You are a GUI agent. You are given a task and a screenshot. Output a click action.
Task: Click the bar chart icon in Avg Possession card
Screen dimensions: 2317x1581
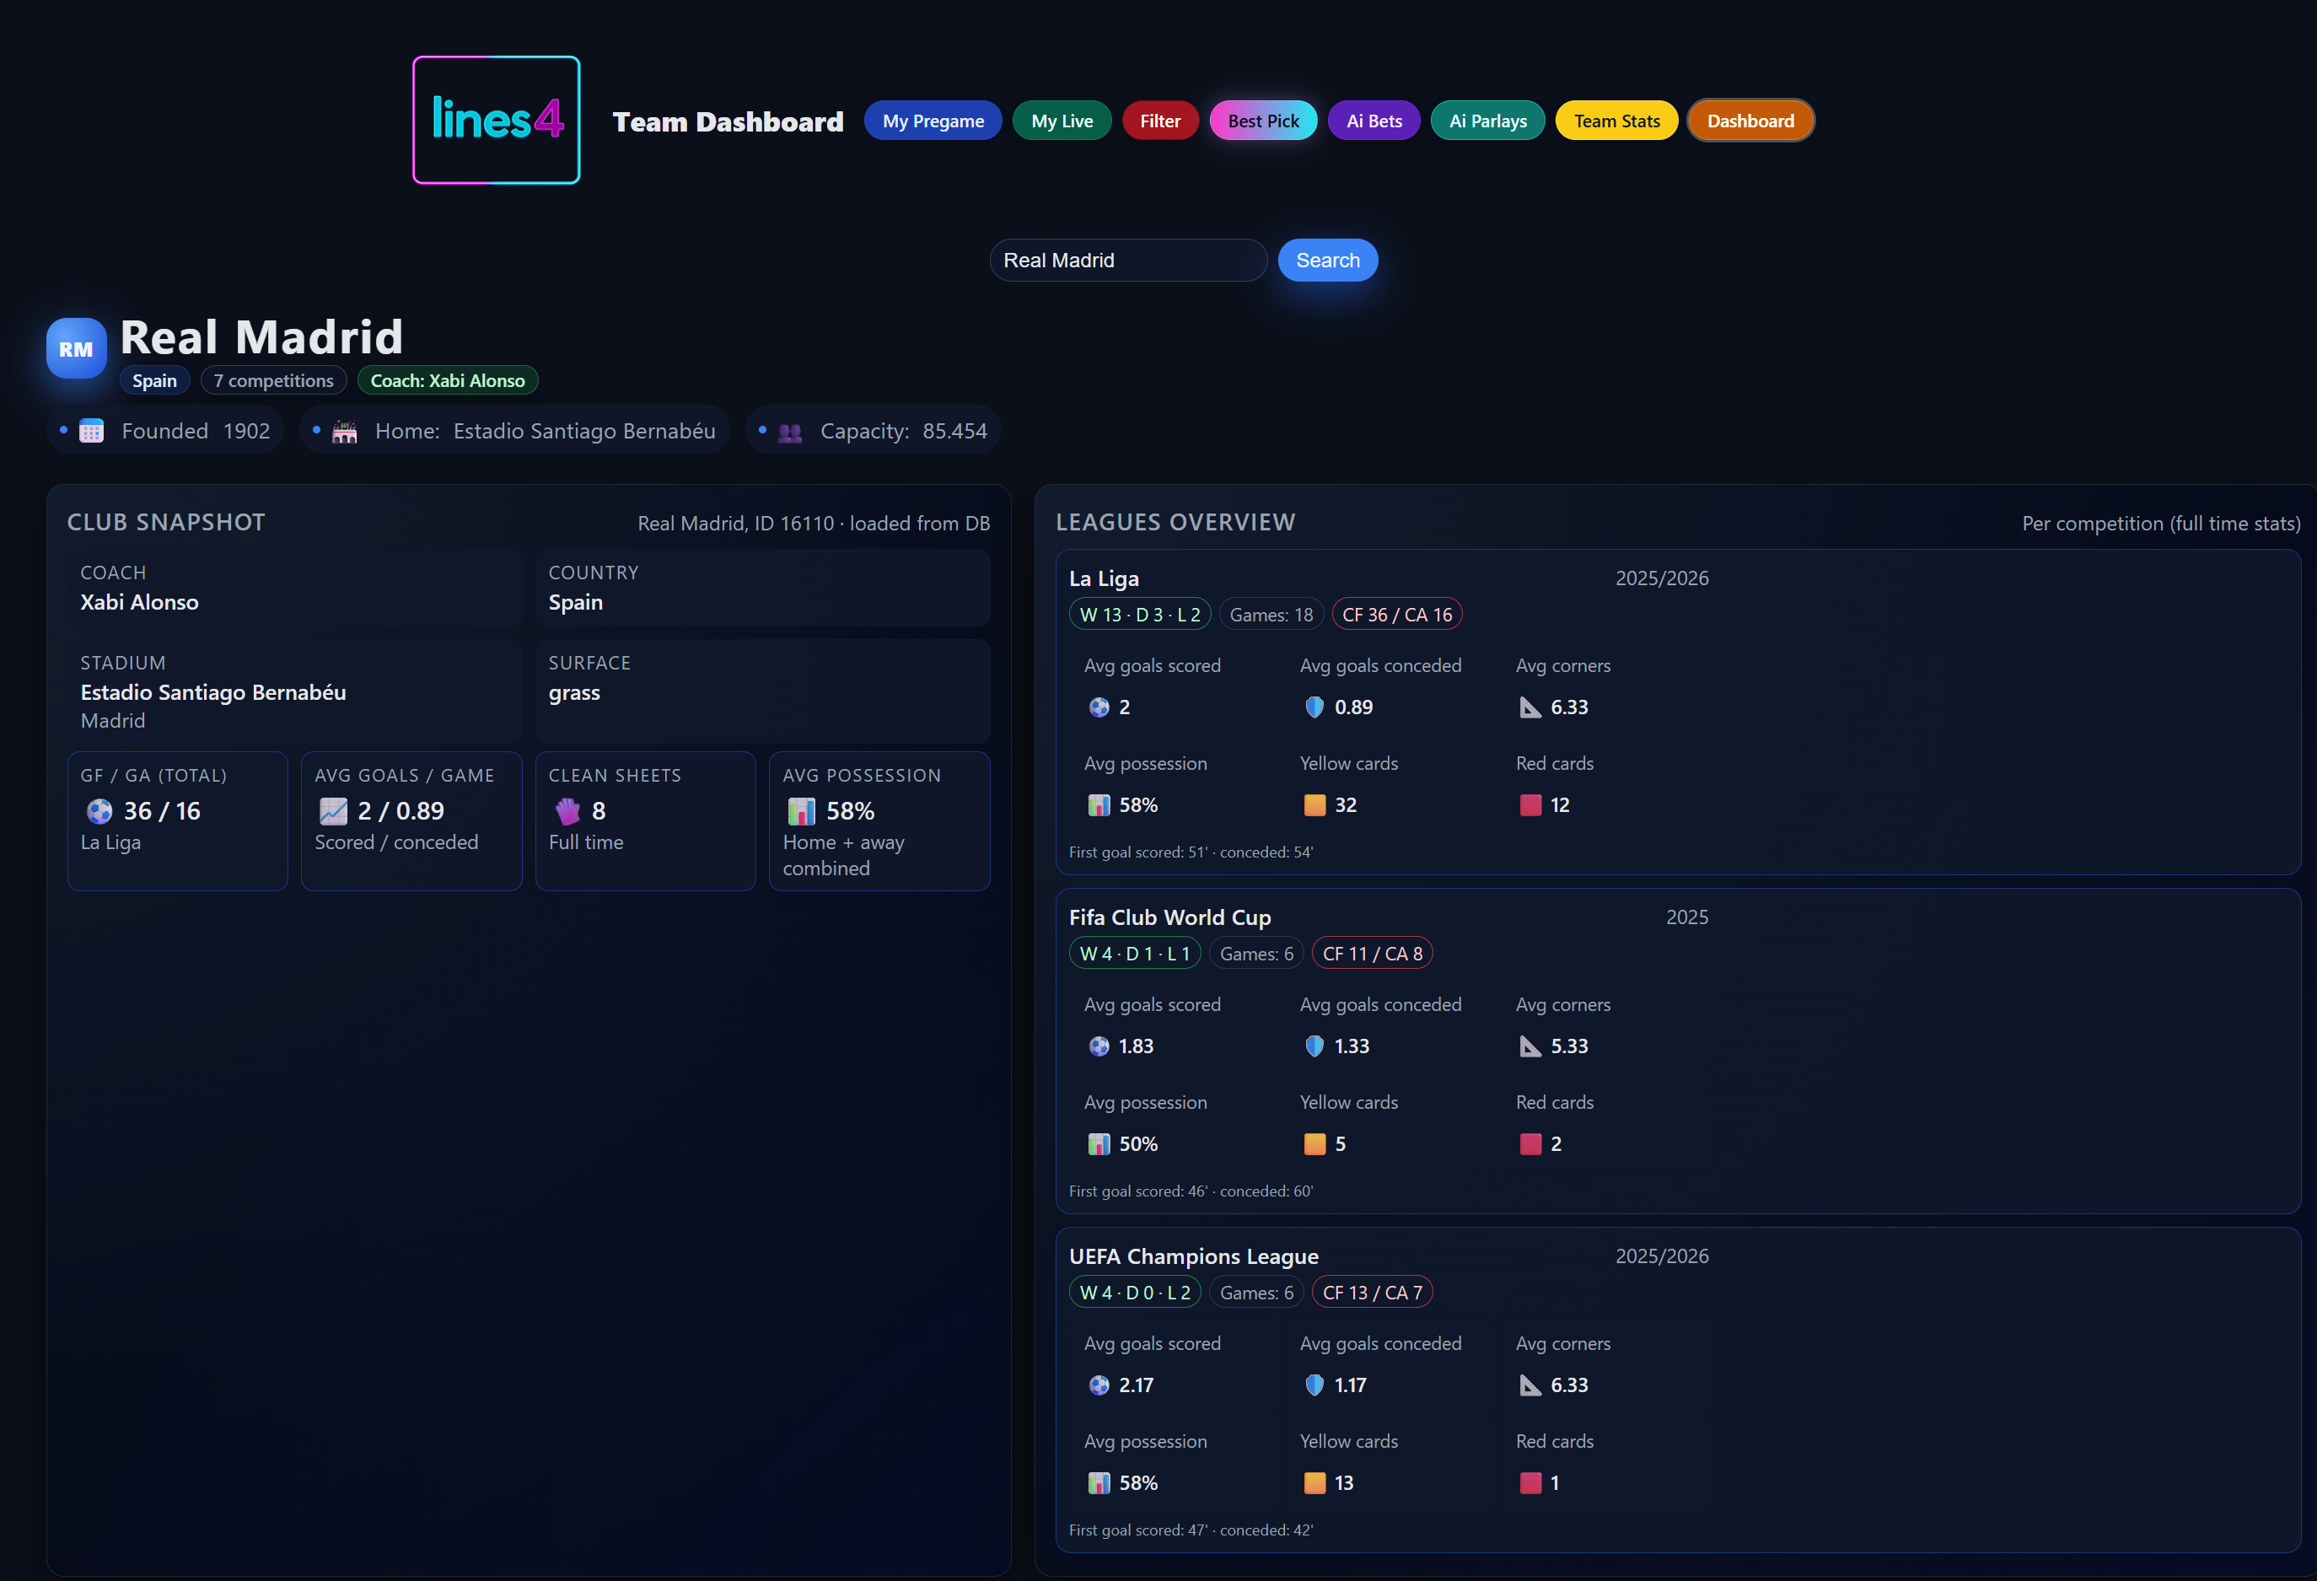tap(802, 811)
